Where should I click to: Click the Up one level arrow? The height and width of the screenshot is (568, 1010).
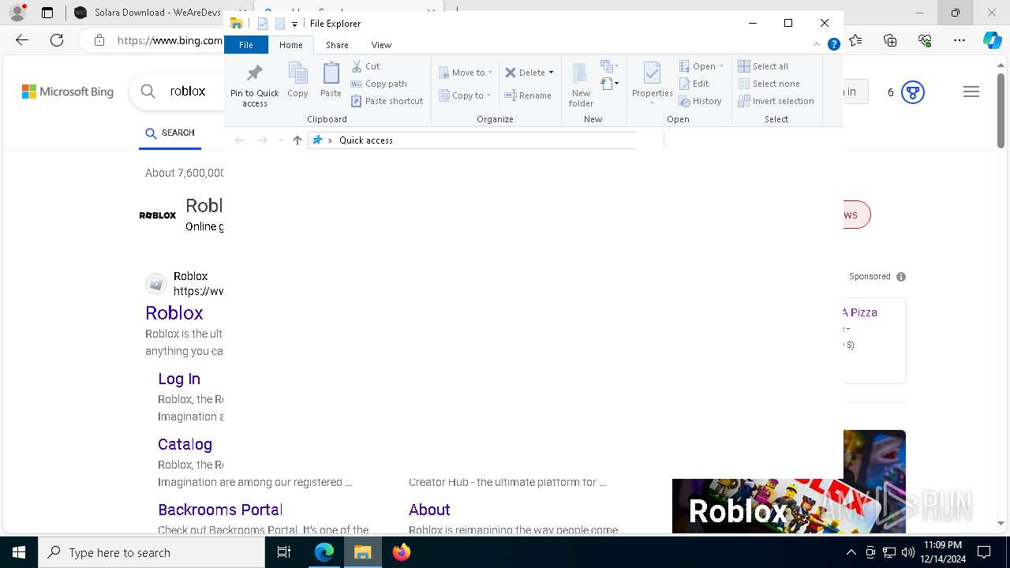click(297, 140)
